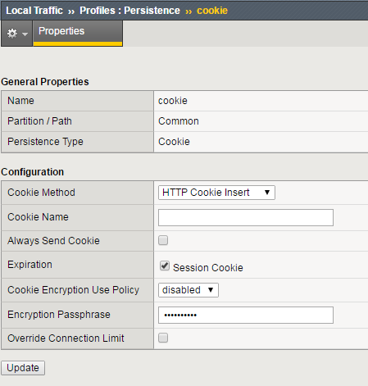
Task: Select the Common partition value
Action: [x=179, y=121]
